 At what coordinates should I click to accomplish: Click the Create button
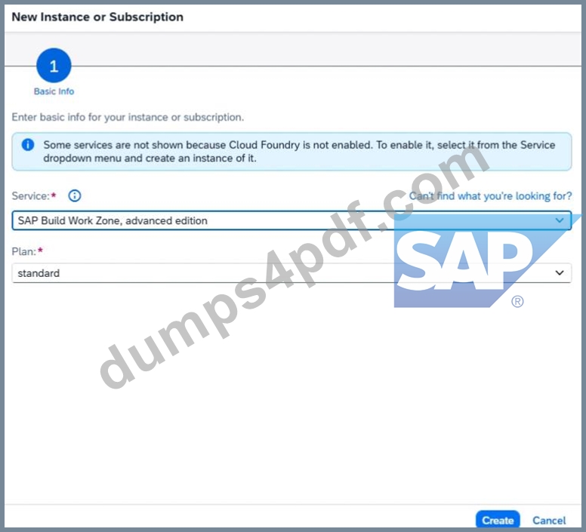tap(498, 520)
